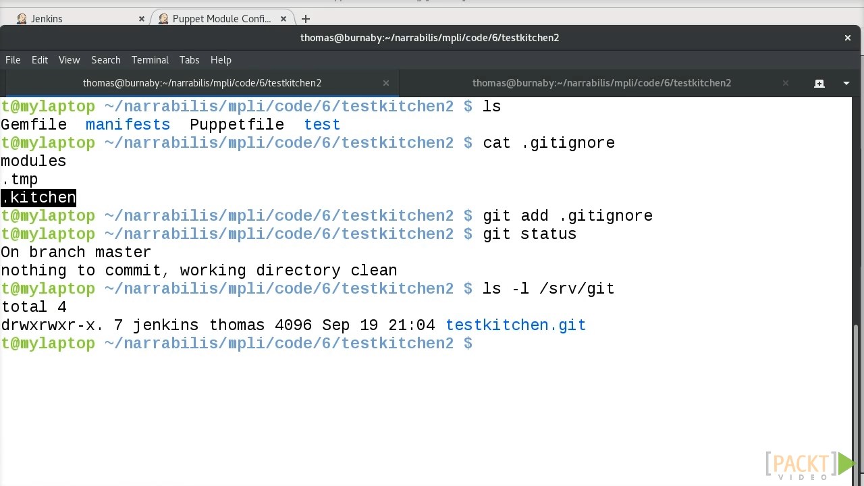
Task: Open a new browser tab with the plus icon
Action: coord(306,19)
